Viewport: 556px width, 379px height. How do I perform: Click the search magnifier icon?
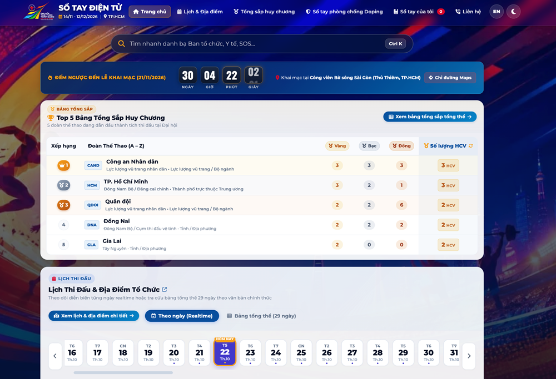121,43
